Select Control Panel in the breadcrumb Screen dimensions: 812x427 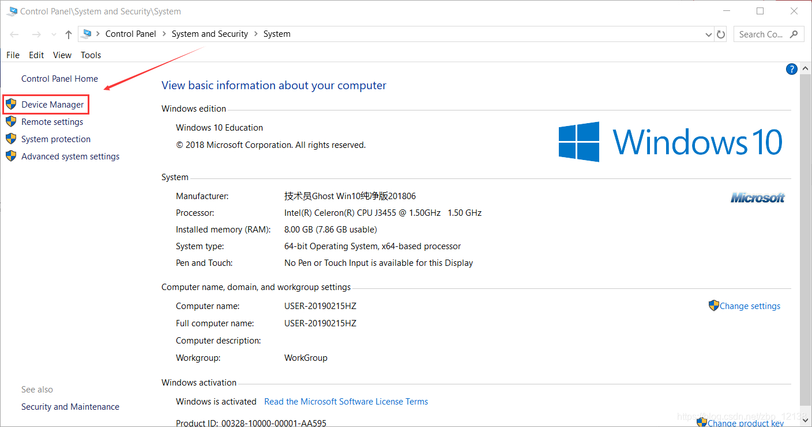tap(131, 34)
